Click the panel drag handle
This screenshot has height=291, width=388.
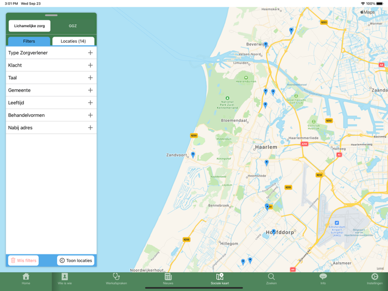[51, 16]
